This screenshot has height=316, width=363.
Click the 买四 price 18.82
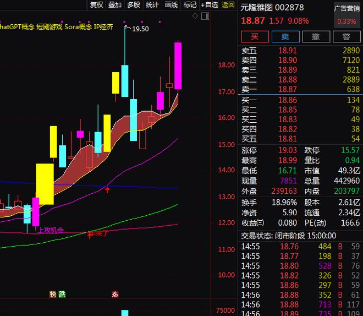pos(288,129)
